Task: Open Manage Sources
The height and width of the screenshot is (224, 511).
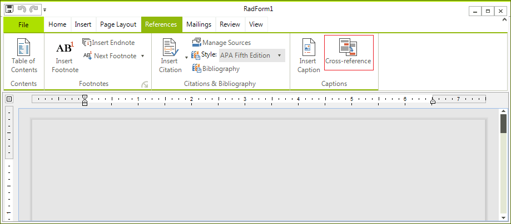Action: 221,43
